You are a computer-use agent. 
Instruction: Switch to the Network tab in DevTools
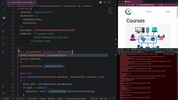coord(147,49)
